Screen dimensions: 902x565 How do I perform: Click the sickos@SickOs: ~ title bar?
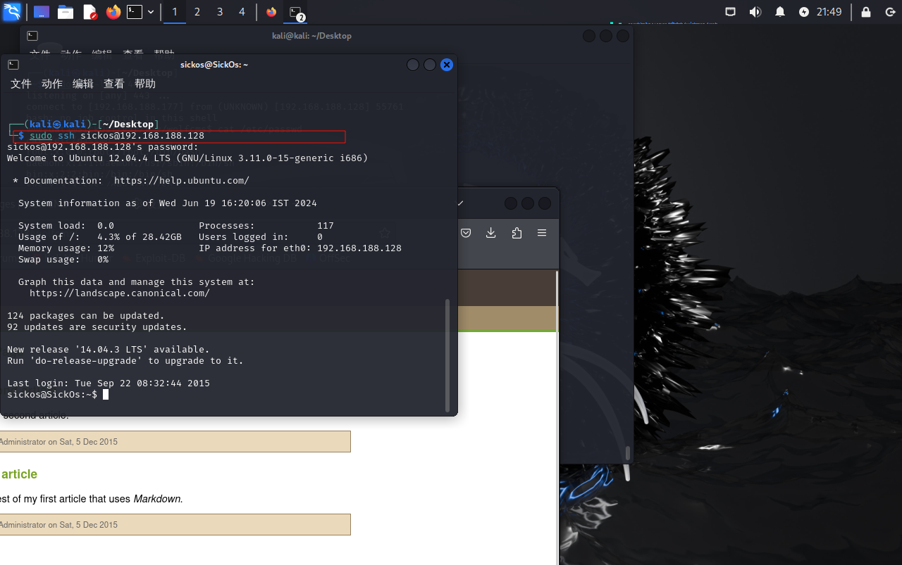tap(214, 65)
